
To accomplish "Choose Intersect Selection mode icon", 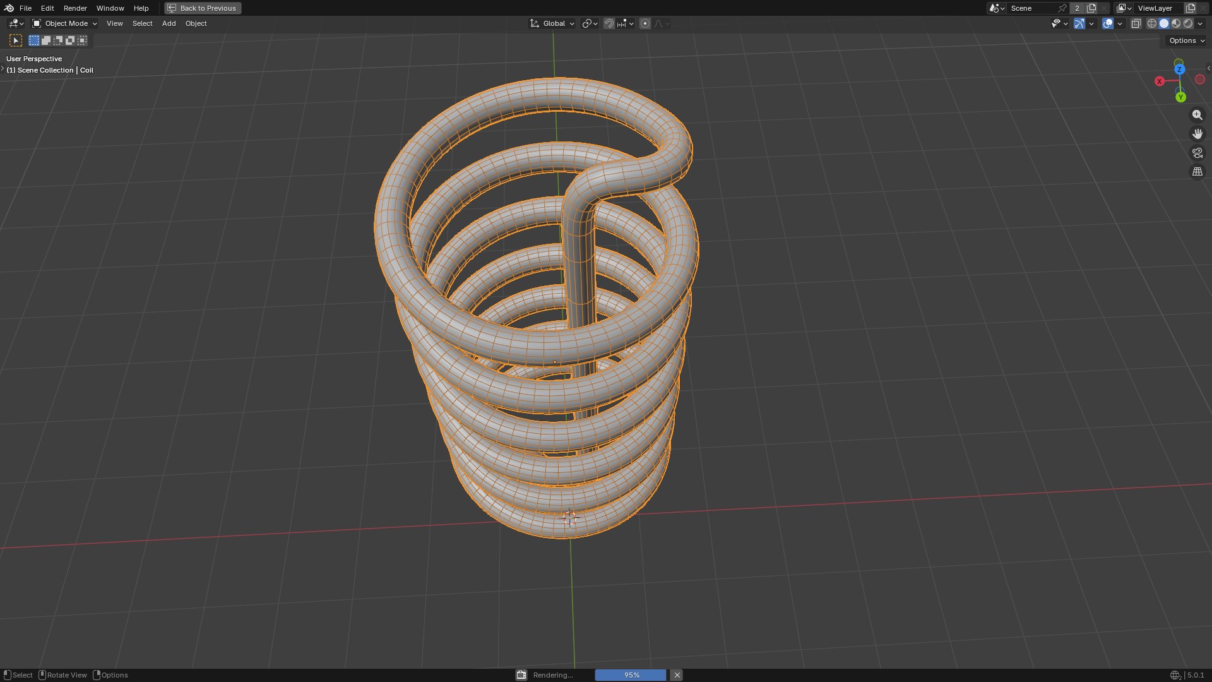I will click(82, 40).
